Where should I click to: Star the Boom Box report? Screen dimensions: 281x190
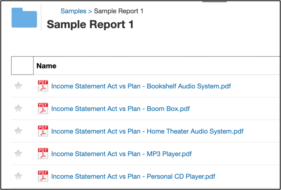tap(18, 109)
